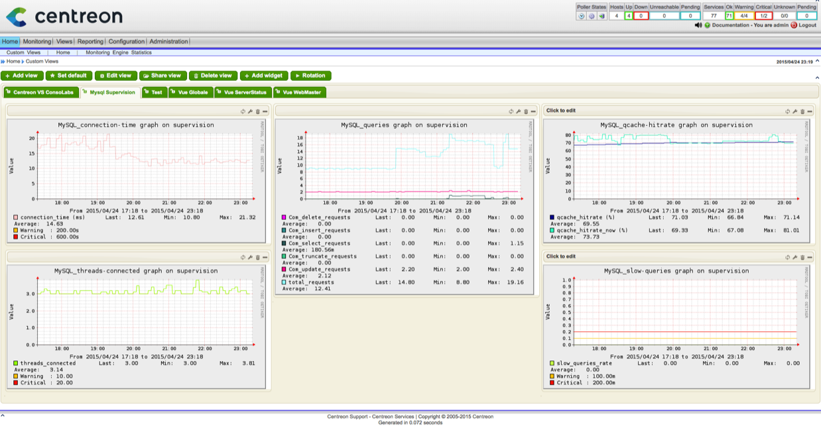Collapse the toolbar with right-side chevron
The height and width of the screenshot is (428, 821).
click(x=816, y=78)
